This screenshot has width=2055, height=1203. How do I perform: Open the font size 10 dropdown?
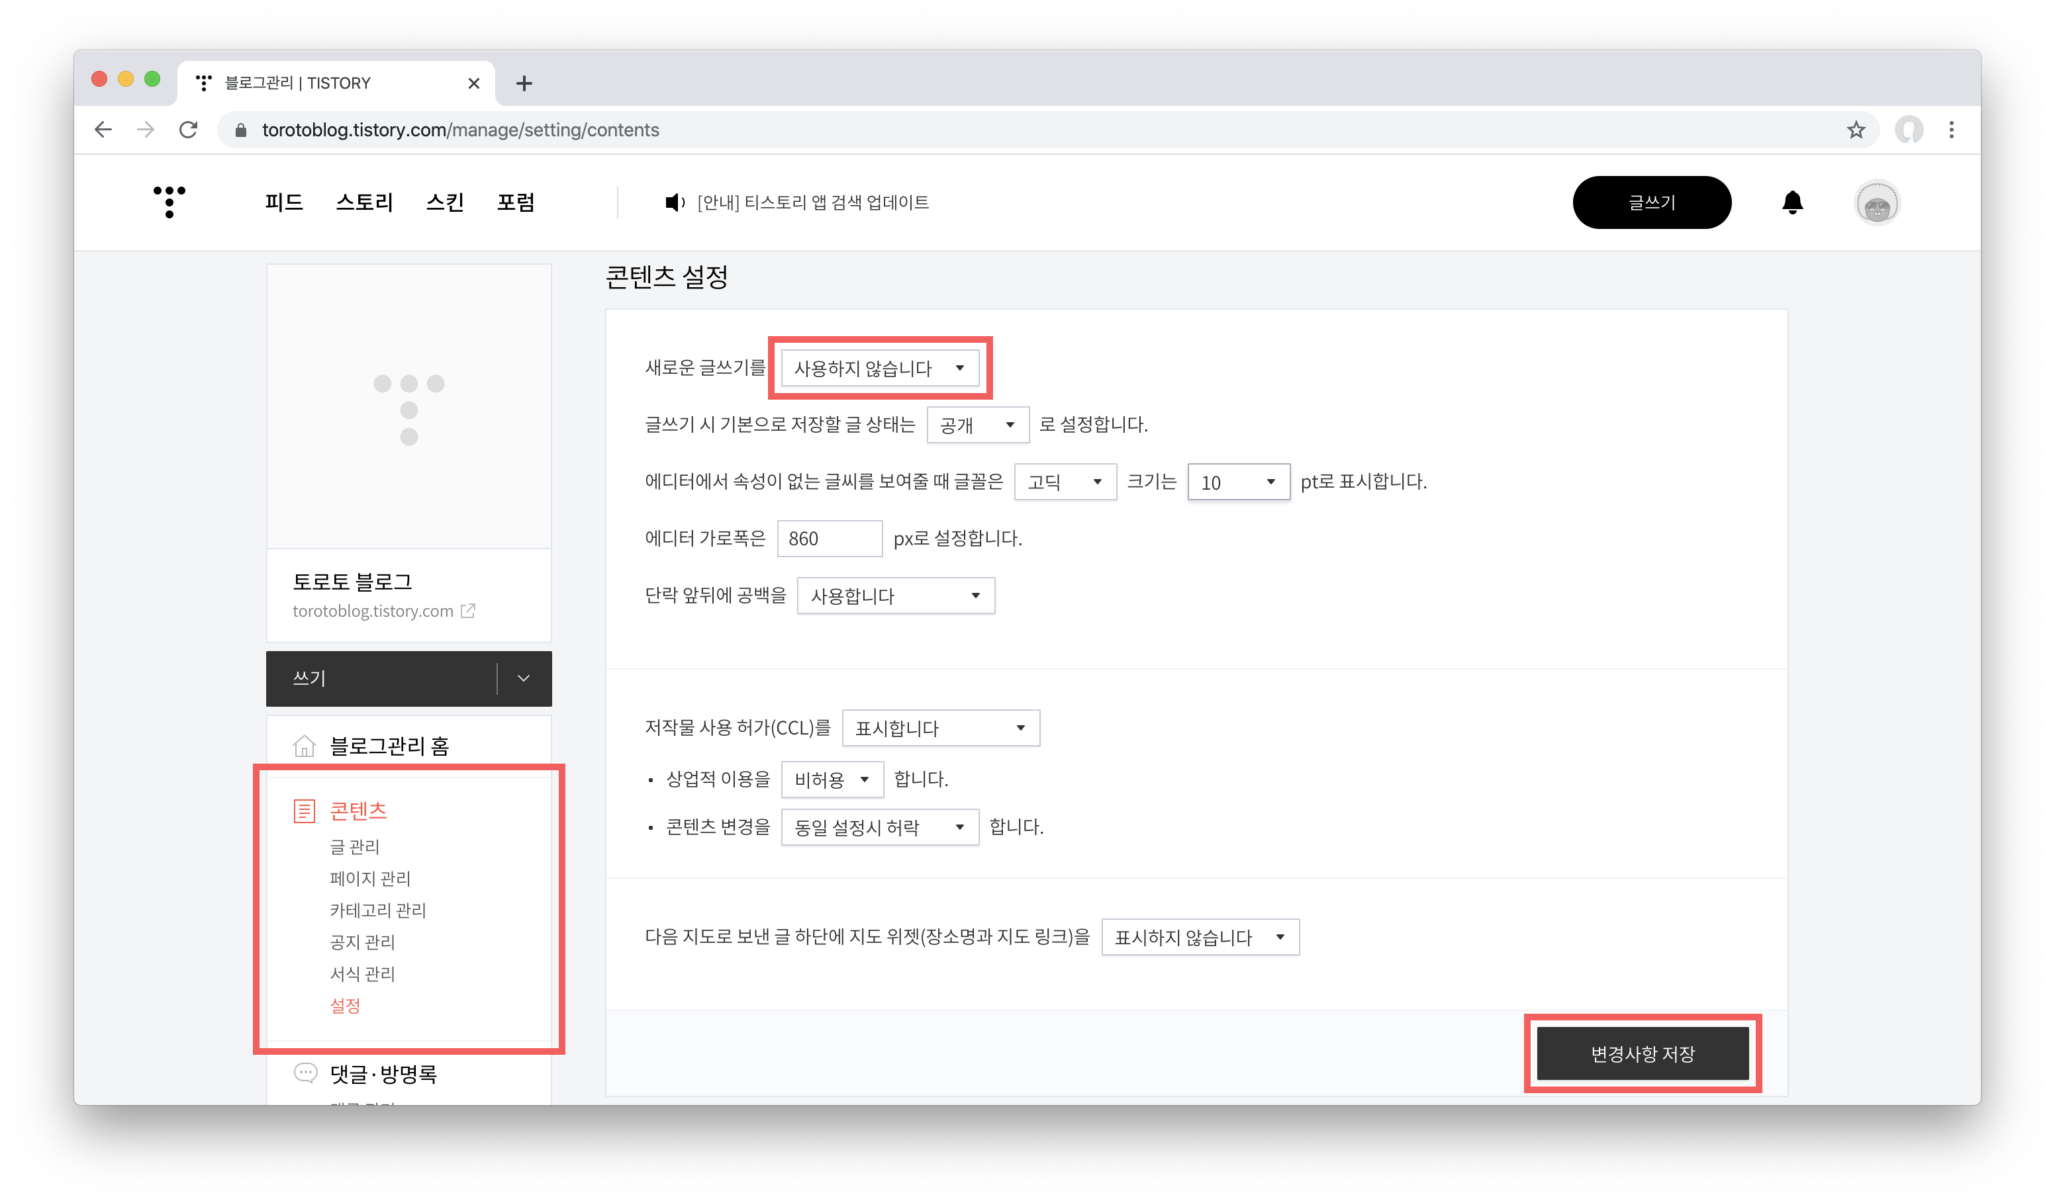tap(1238, 482)
